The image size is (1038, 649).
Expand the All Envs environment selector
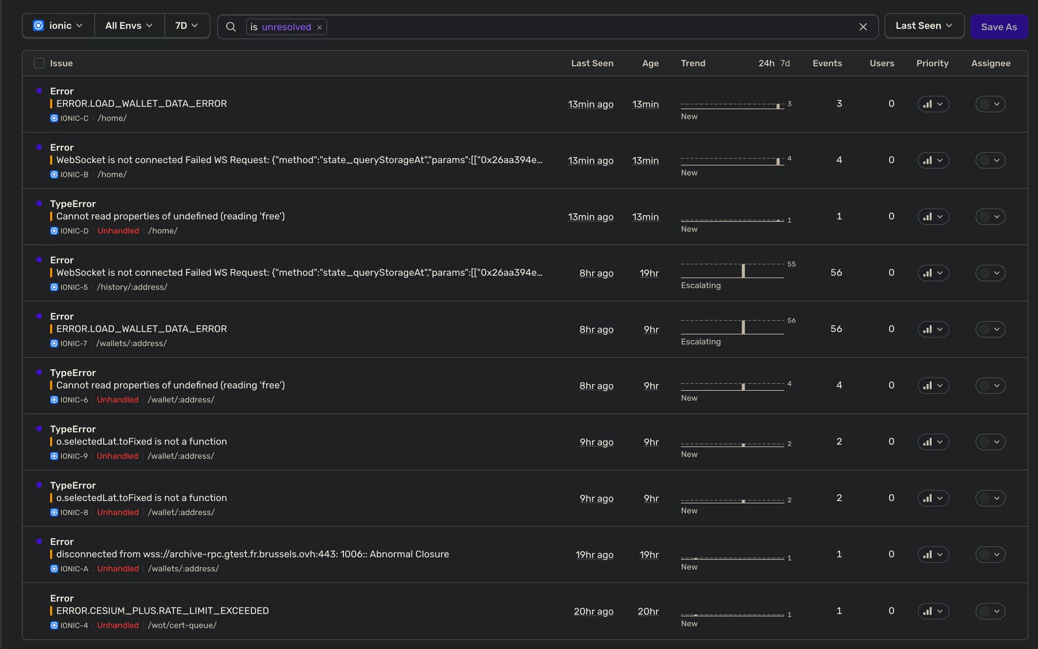129,25
